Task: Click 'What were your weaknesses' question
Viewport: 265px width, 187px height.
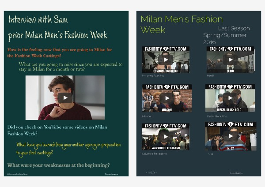Action: [59, 165]
